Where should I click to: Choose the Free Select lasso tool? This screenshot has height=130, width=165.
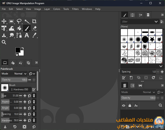coord(19,21)
